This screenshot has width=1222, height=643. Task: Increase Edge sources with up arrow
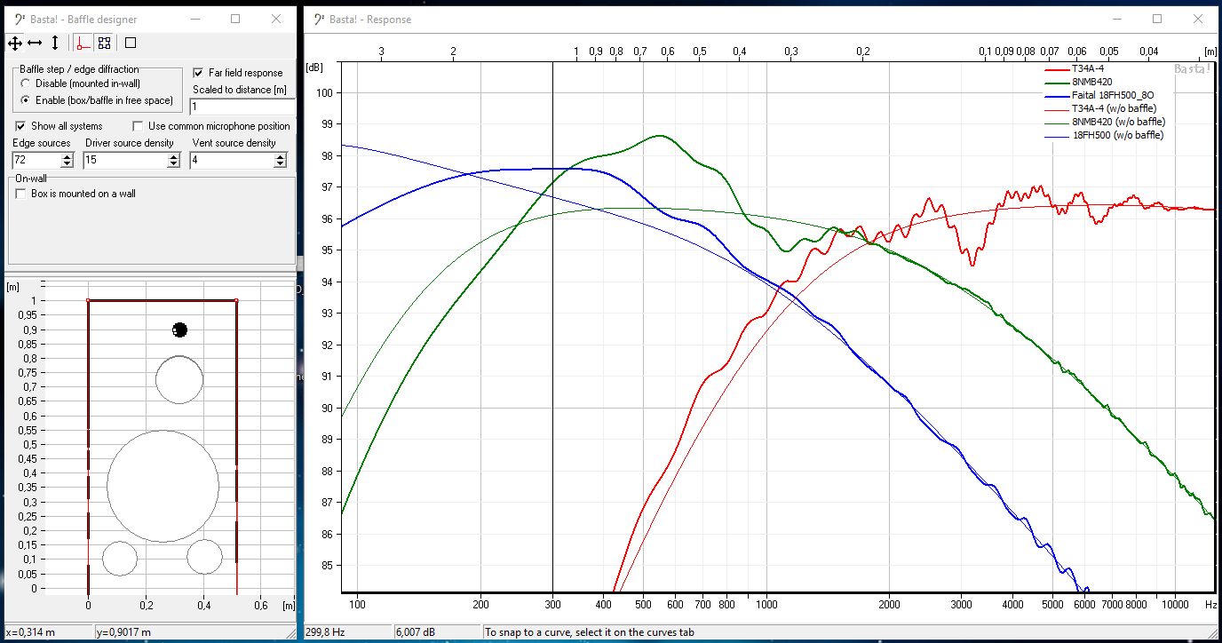point(67,156)
